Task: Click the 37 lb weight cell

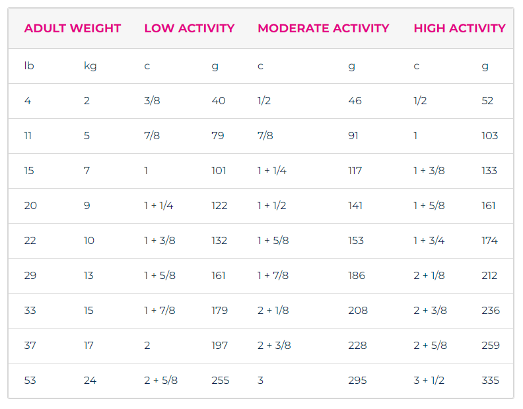Action: tap(30, 346)
